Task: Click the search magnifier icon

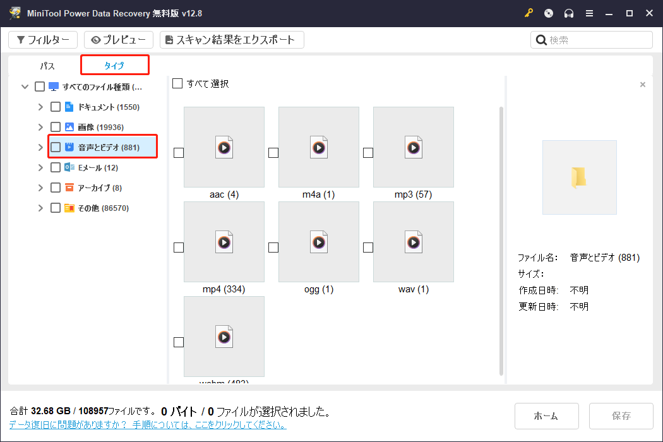Action: pos(542,39)
